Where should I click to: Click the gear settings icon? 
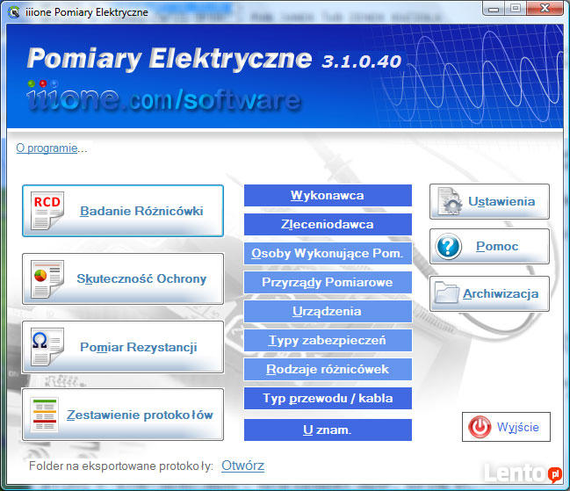[x=450, y=201]
